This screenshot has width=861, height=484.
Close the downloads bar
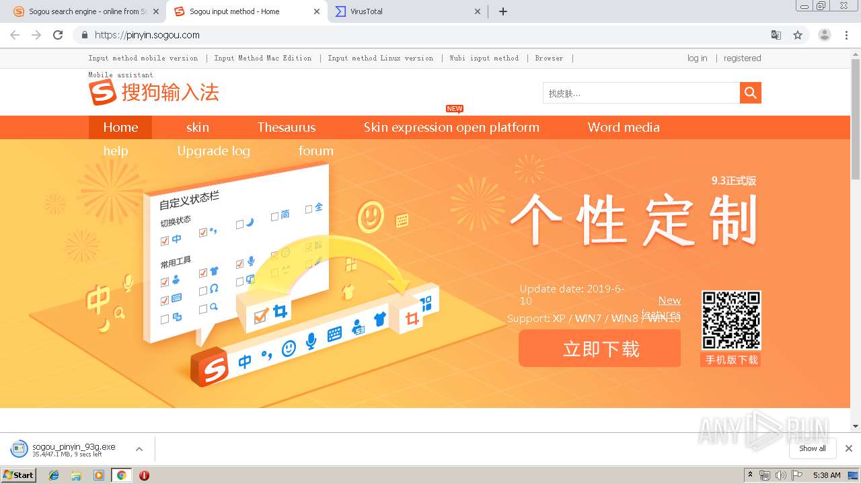848,448
